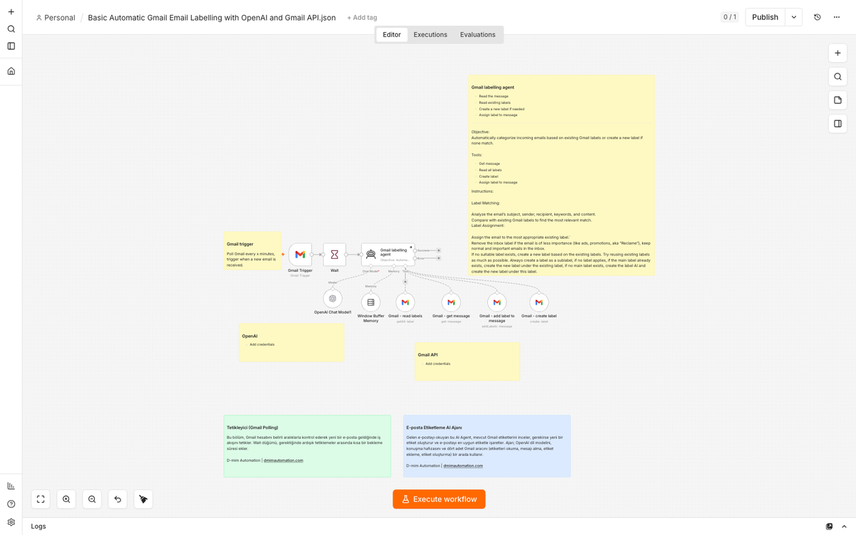Add a node with the right-side plus button
The width and height of the screenshot is (856, 535).
[837, 53]
